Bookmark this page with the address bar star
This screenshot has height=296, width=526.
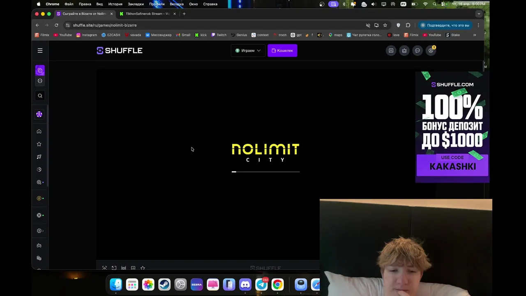385,25
